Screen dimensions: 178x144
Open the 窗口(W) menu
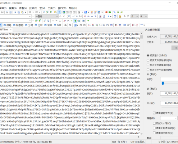click(62, 8)
